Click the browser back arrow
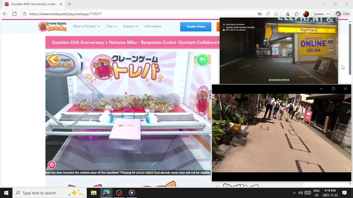 tap(5, 14)
